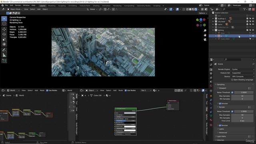Toggle Viewport Noise Threshold checkbox

(232, 92)
